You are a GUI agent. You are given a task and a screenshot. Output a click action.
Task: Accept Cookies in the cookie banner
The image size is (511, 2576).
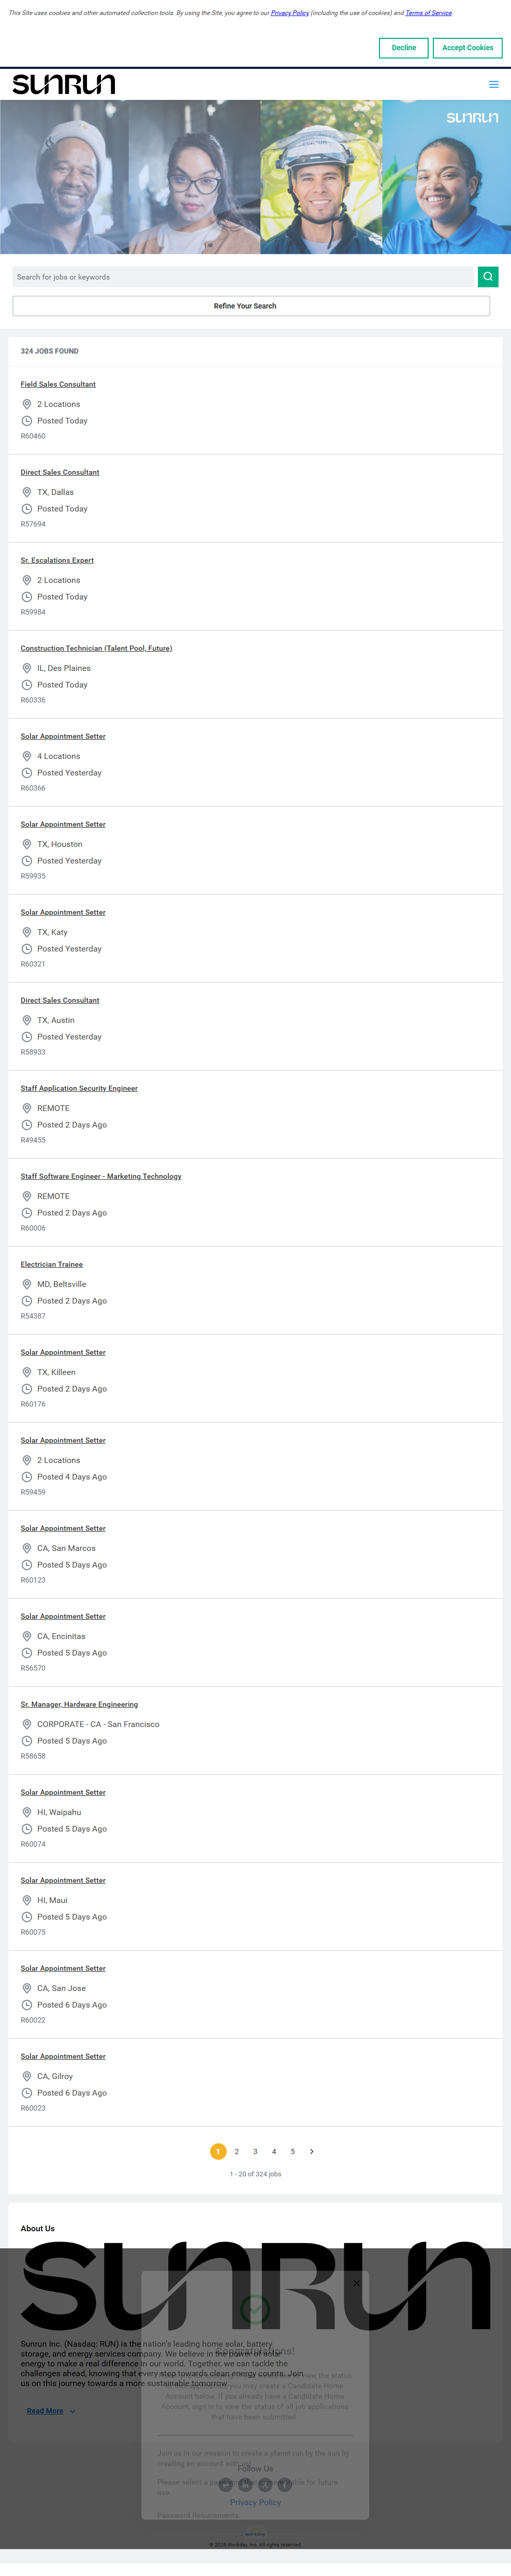point(467,48)
